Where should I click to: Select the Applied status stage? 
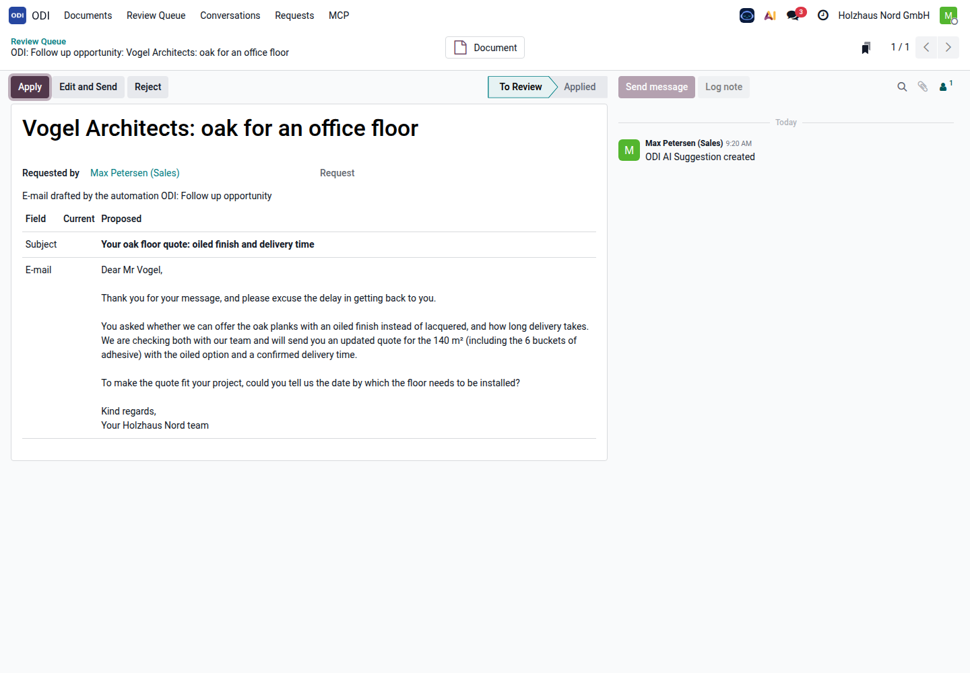(x=580, y=87)
